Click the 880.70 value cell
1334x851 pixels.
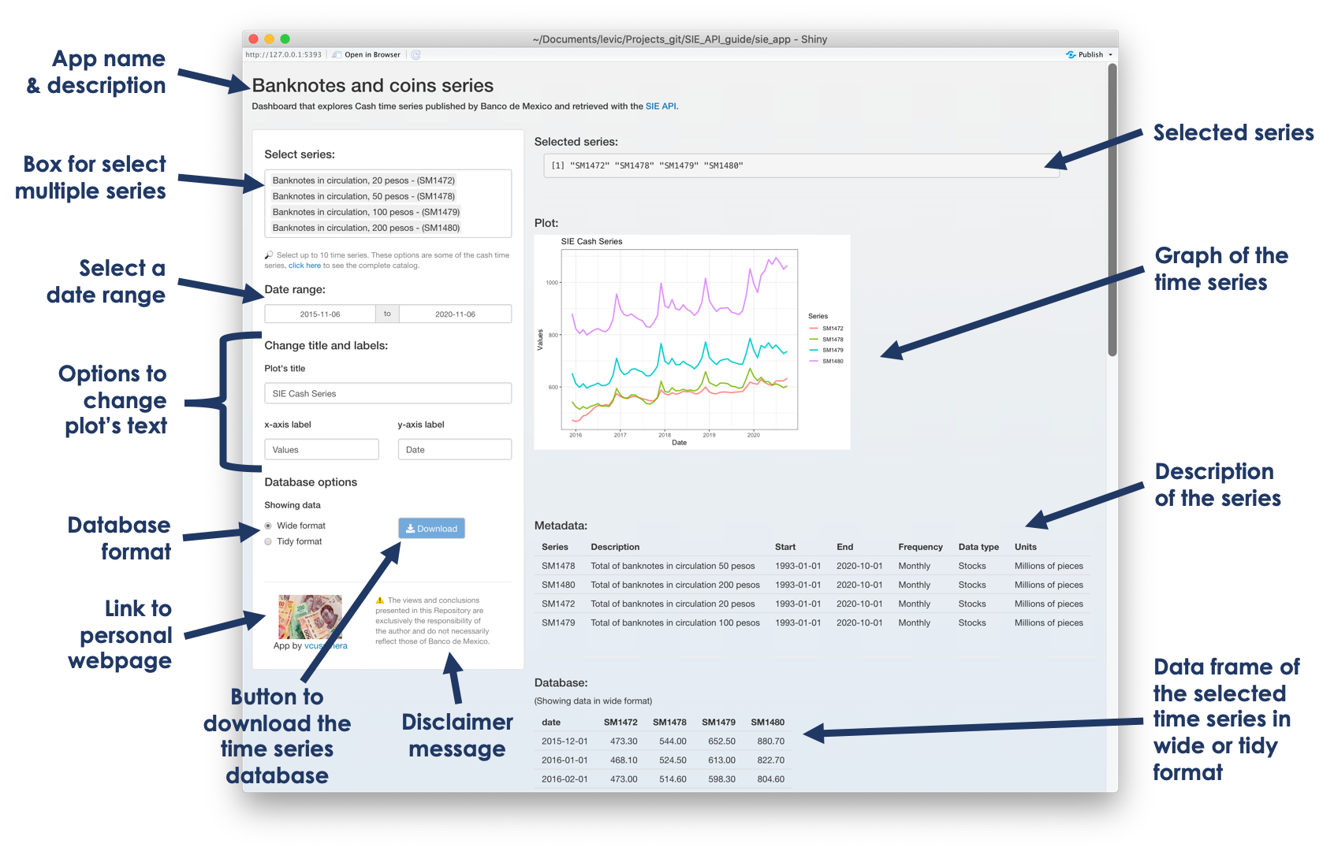tap(770, 741)
